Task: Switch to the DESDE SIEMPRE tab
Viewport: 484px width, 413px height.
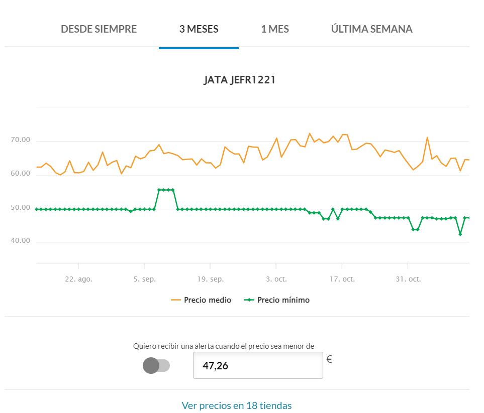Action: pos(99,29)
